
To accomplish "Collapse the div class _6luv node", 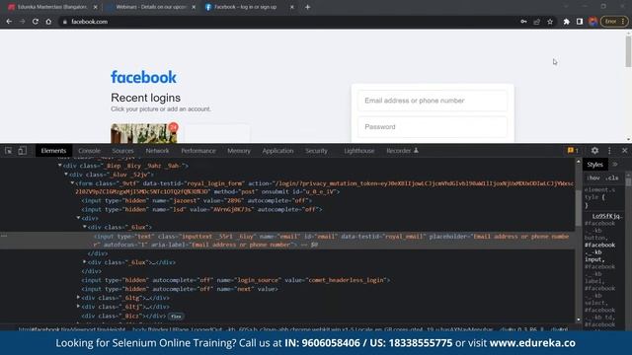I will [66, 175].
